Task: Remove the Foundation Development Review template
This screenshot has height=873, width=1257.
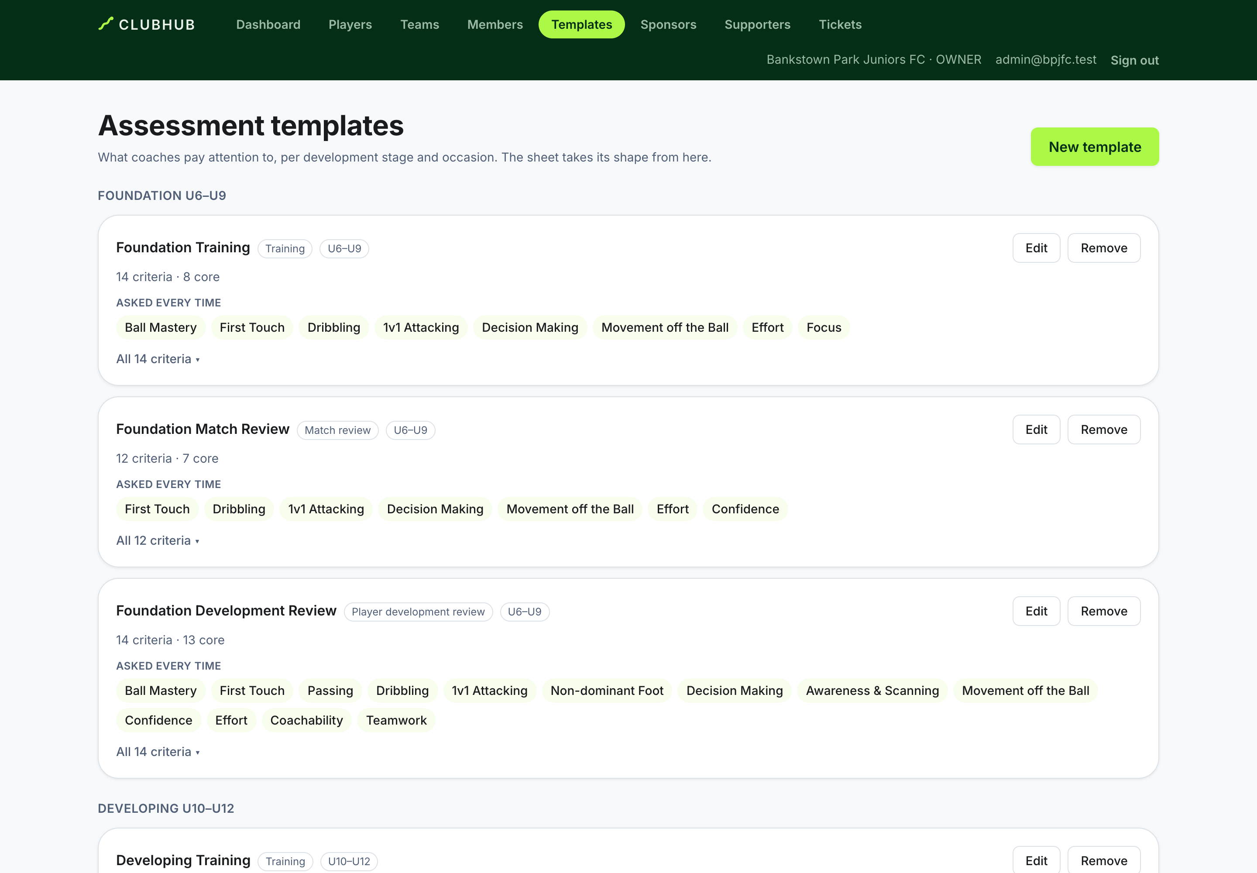Action: coord(1104,611)
